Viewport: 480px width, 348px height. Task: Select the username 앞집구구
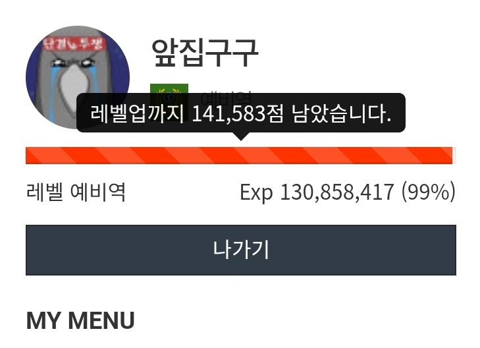click(205, 53)
